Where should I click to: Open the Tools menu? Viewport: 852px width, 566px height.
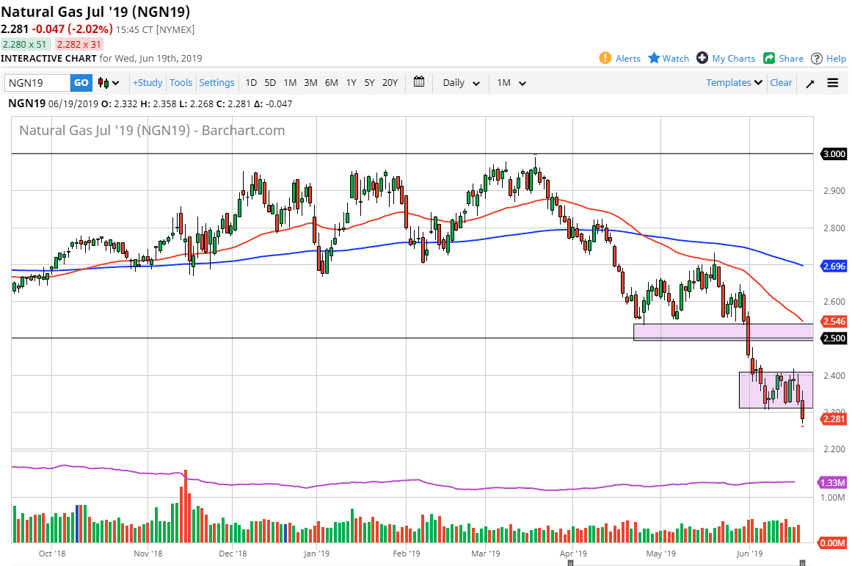pyautogui.click(x=181, y=83)
